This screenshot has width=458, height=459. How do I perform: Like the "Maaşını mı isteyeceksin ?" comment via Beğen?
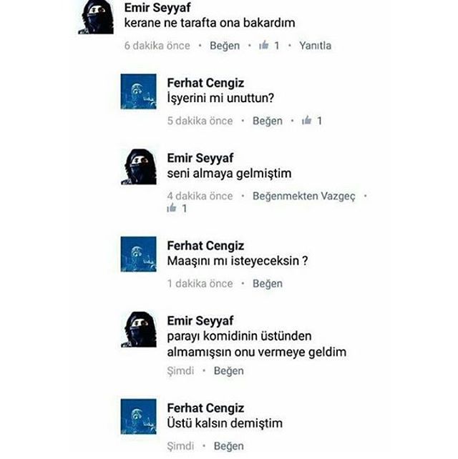[x=268, y=284]
